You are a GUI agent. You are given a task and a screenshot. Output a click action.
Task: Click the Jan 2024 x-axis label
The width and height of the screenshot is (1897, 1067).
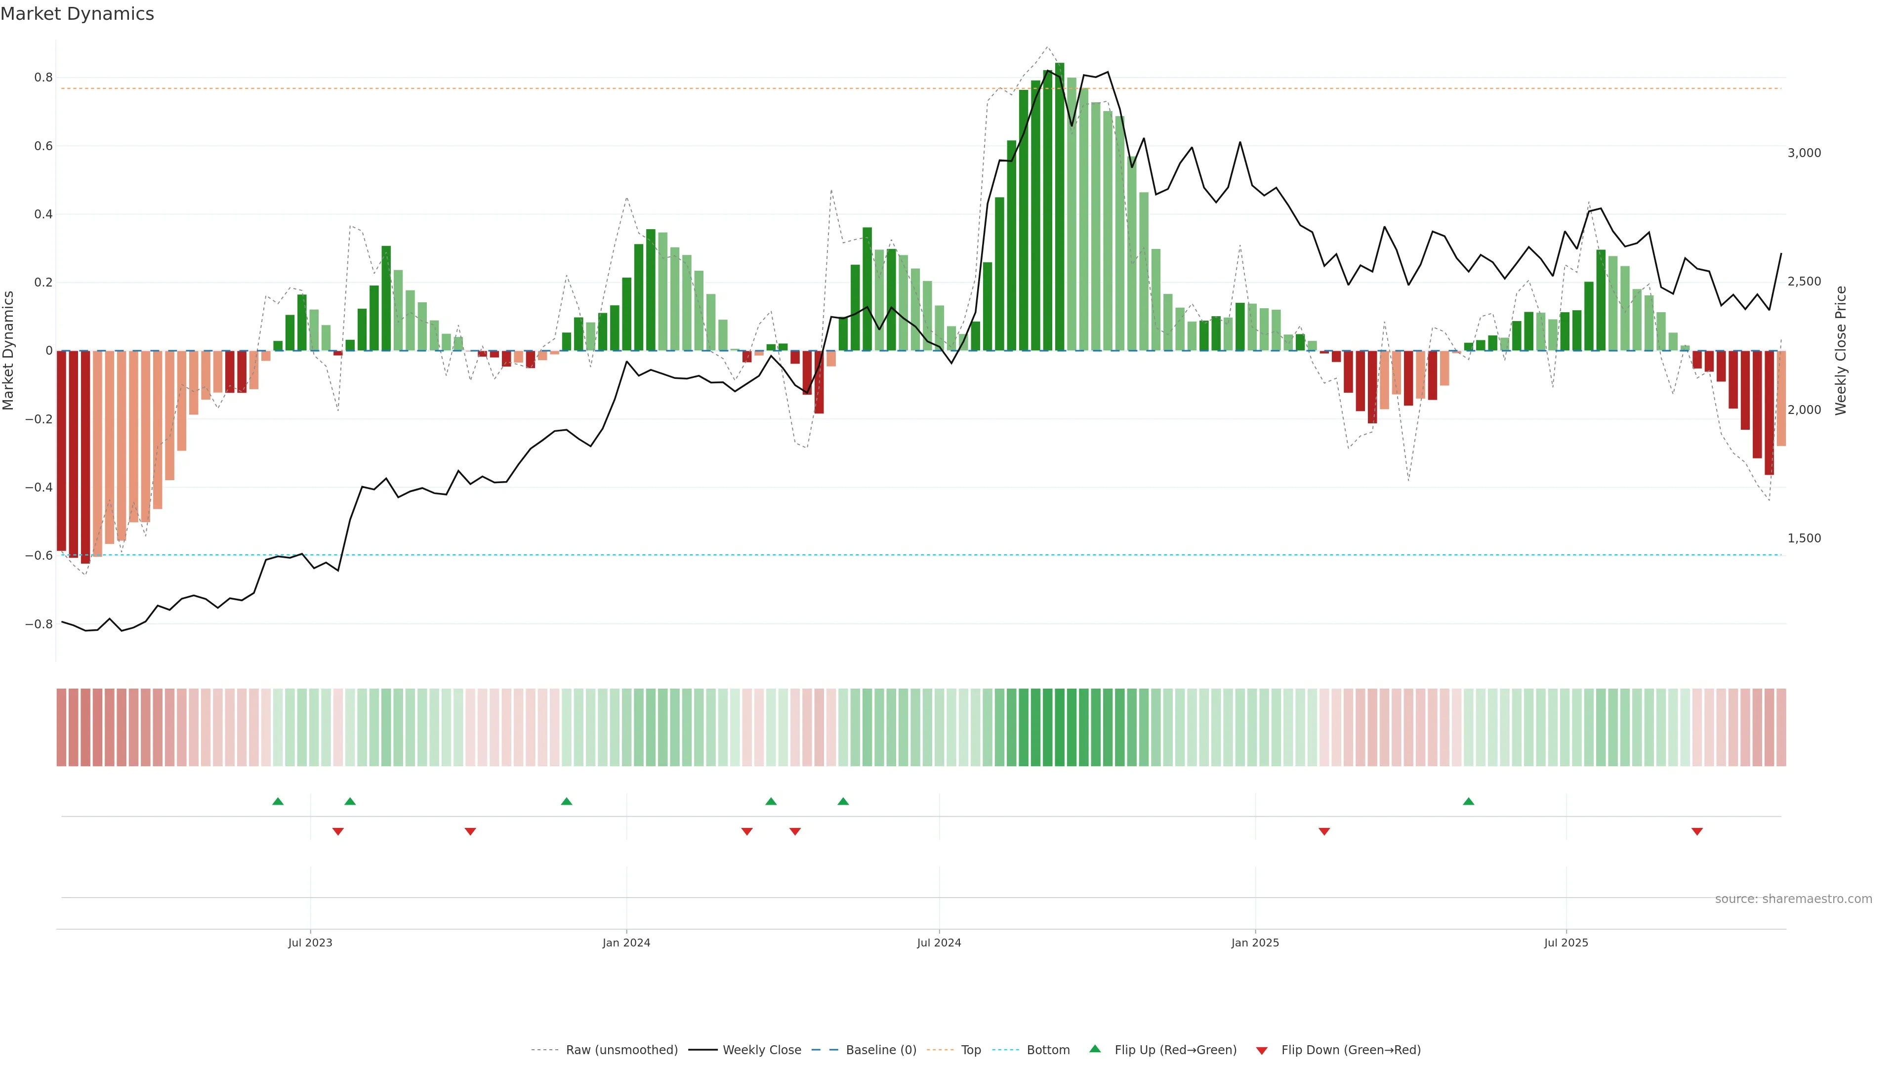[626, 943]
